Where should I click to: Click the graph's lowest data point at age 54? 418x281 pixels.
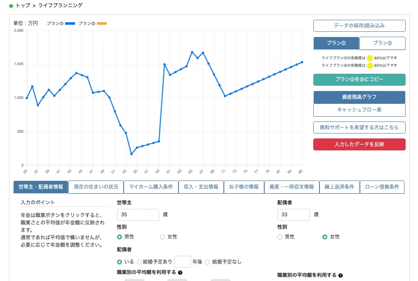pyautogui.click(x=132, y=154)
